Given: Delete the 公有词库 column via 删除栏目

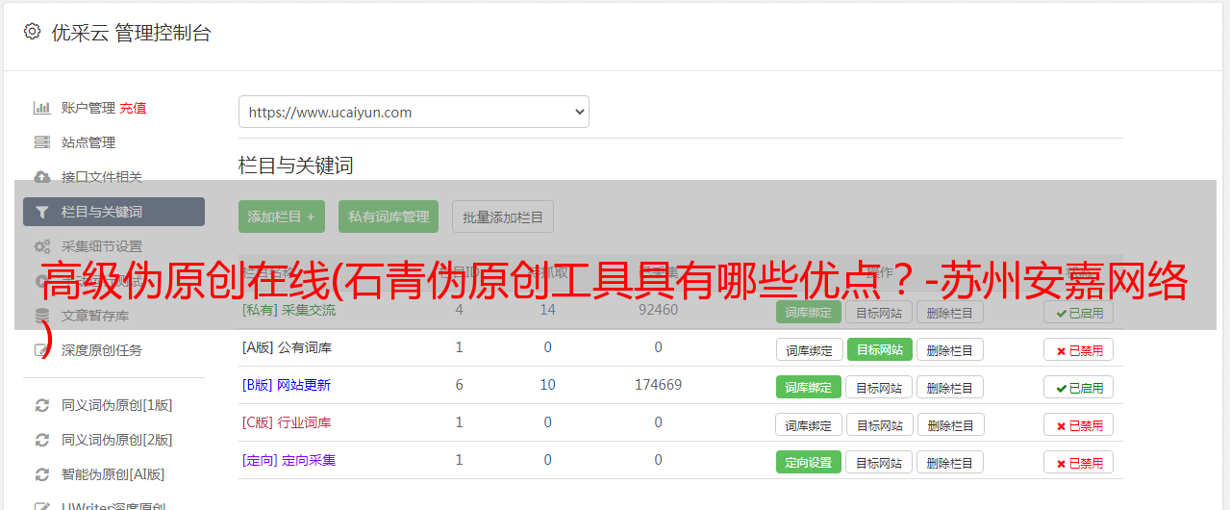Looking at the screenshot, I should pyautogui.click(x=950, y=349).
